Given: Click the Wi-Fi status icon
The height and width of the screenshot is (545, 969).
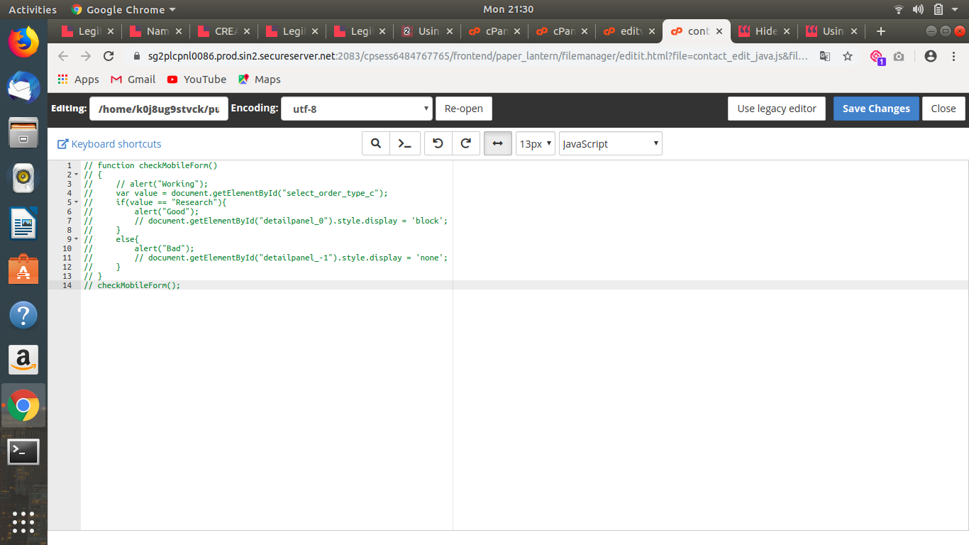Looking at the screenshot, I should (x=899, y=9).
